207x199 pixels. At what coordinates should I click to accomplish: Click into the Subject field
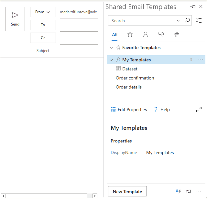(x=79, y=51)
